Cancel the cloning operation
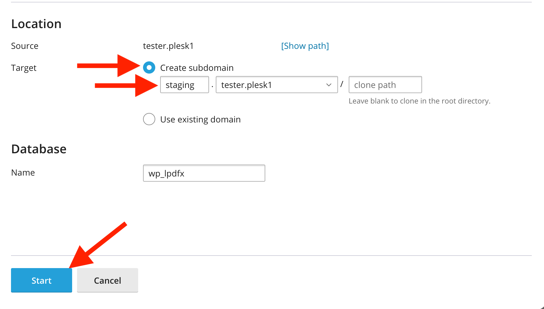 [x=107, y=280]
